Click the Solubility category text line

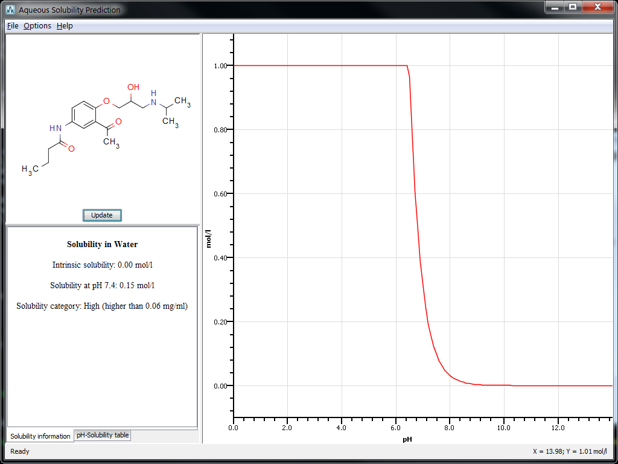[x=102, y=306]
